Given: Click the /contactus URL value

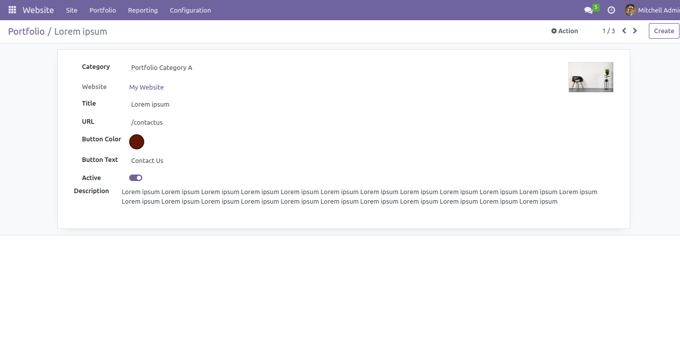Looking at the screenshot, I should coord(147,122).
